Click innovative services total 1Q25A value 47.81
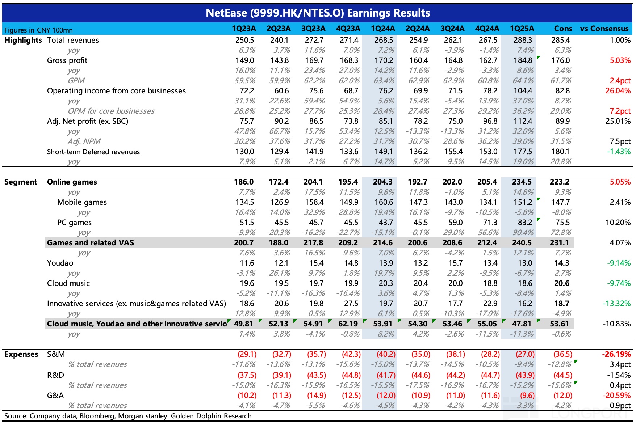Screen dimensions: 636x427 tap(522, 324)
